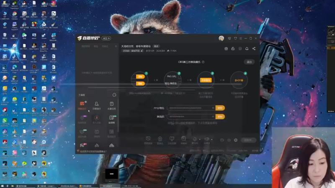Collapse the toolbox panel with minus circle
Image resolution: width=335 pixels, height=188 pixels.
[x=114, y=95]
